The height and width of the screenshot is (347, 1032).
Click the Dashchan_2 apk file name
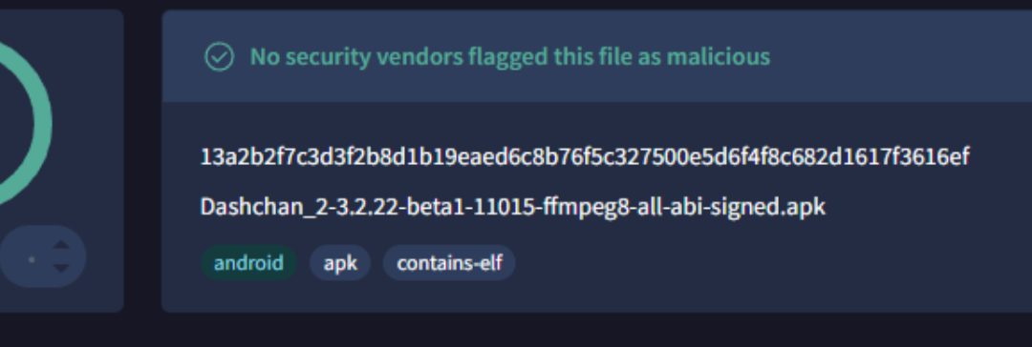tap(513, 207)
